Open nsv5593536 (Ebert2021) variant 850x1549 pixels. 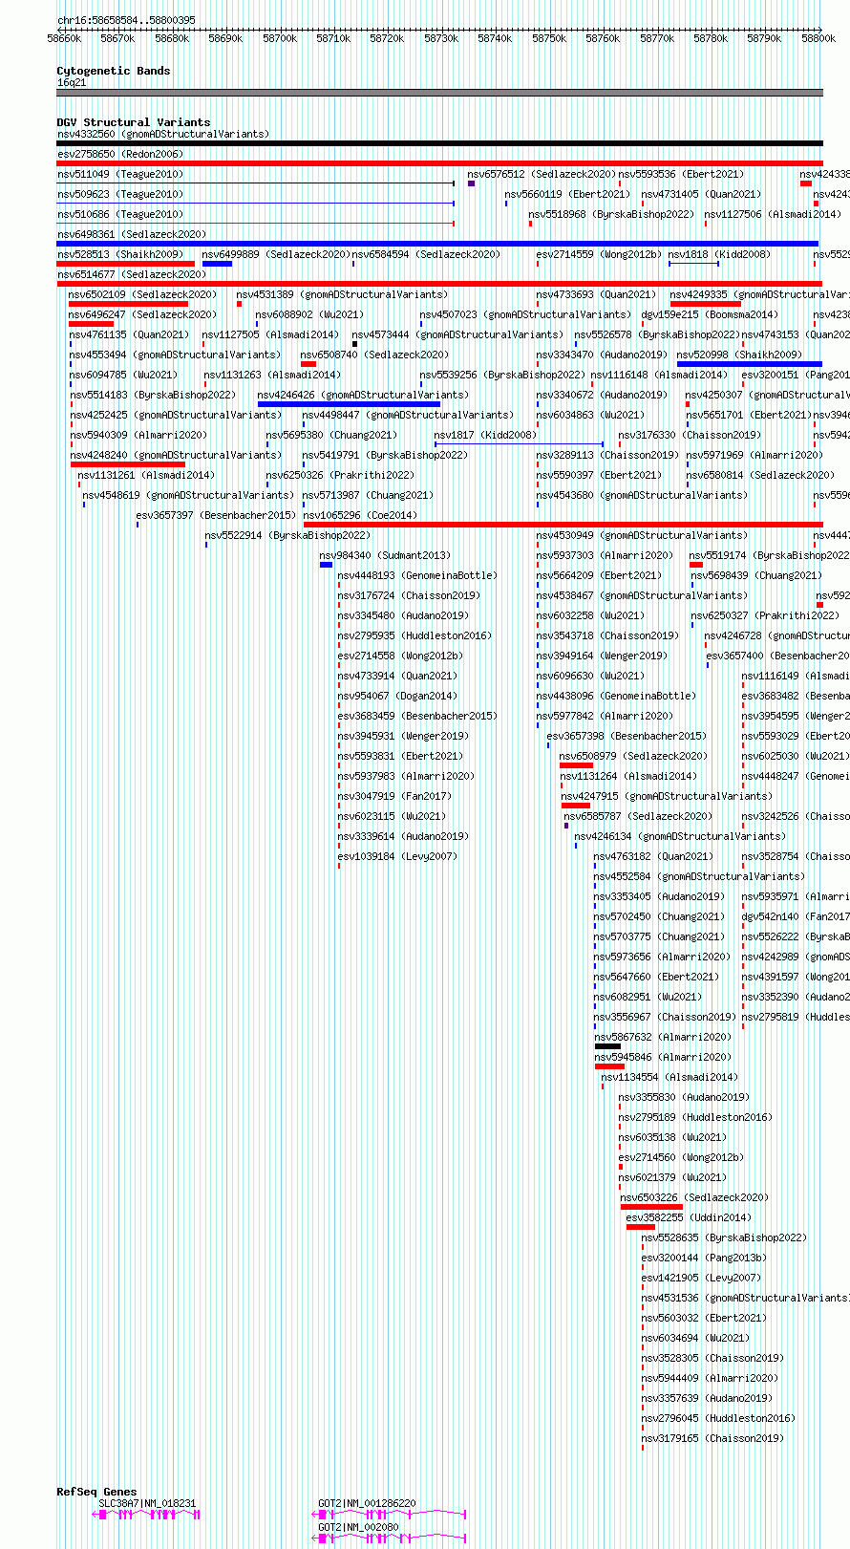pyautogui.click(x=681, y=174)
